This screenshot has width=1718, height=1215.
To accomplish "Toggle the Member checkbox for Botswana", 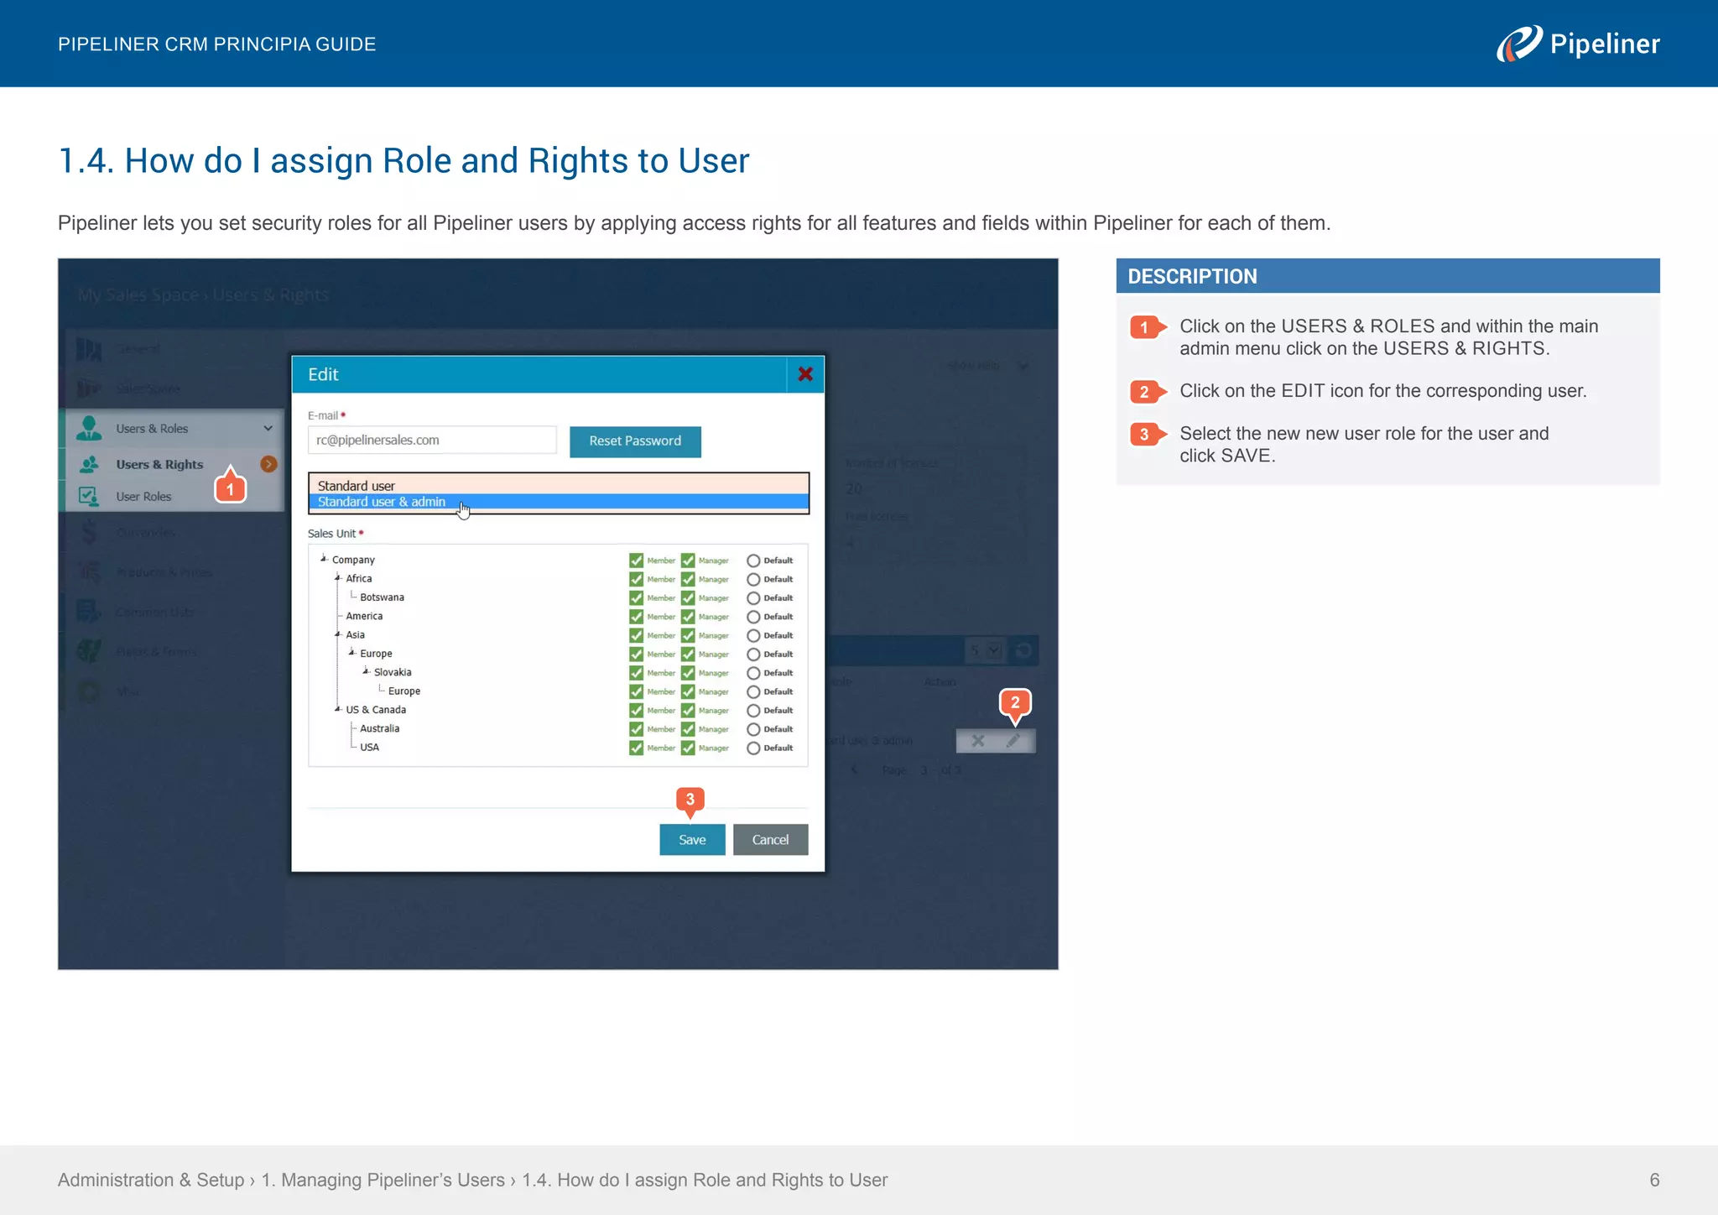I will 636,597.
